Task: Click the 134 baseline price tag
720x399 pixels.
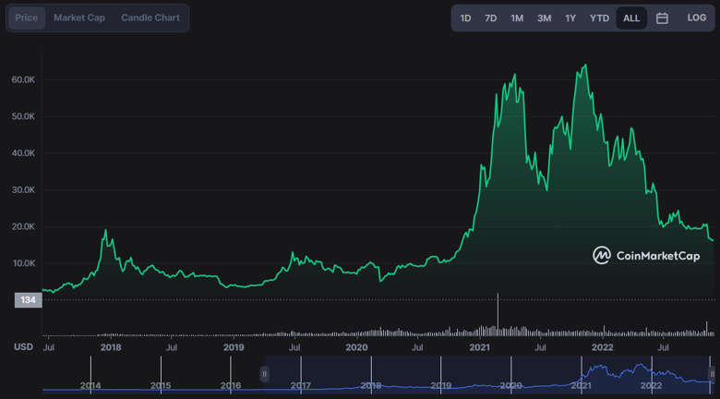Action: (28, 300)
